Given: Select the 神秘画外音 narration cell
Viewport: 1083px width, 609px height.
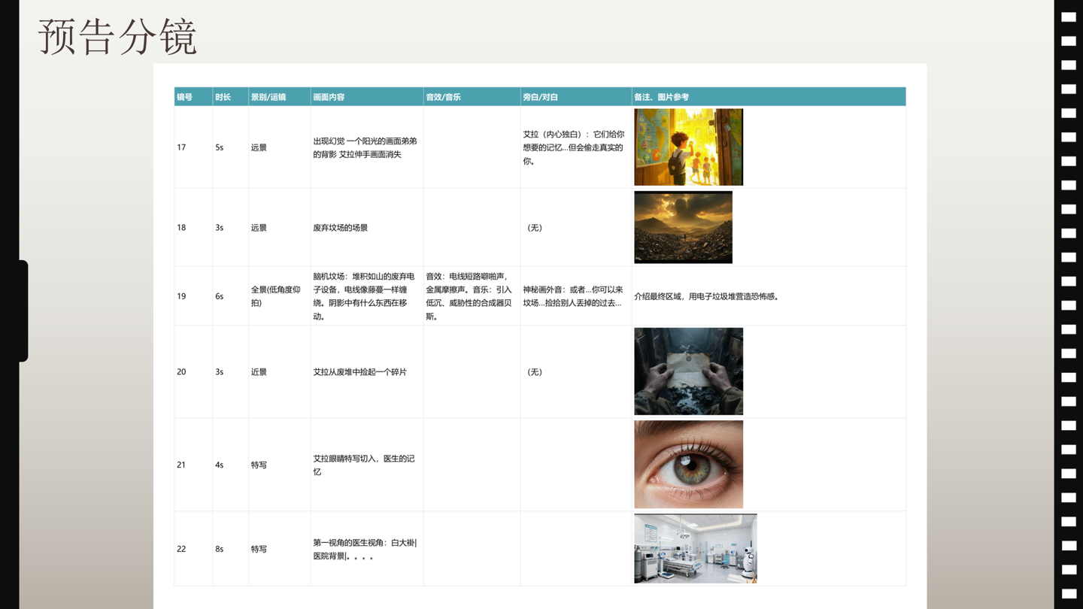Looking at the screenshot, I should (576, 296).
